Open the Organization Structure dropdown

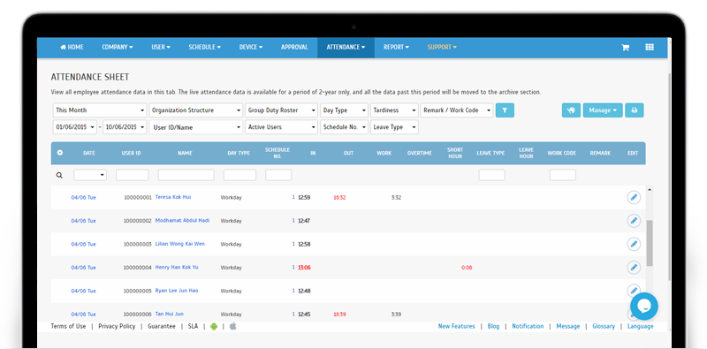click(x=196, y=110)
